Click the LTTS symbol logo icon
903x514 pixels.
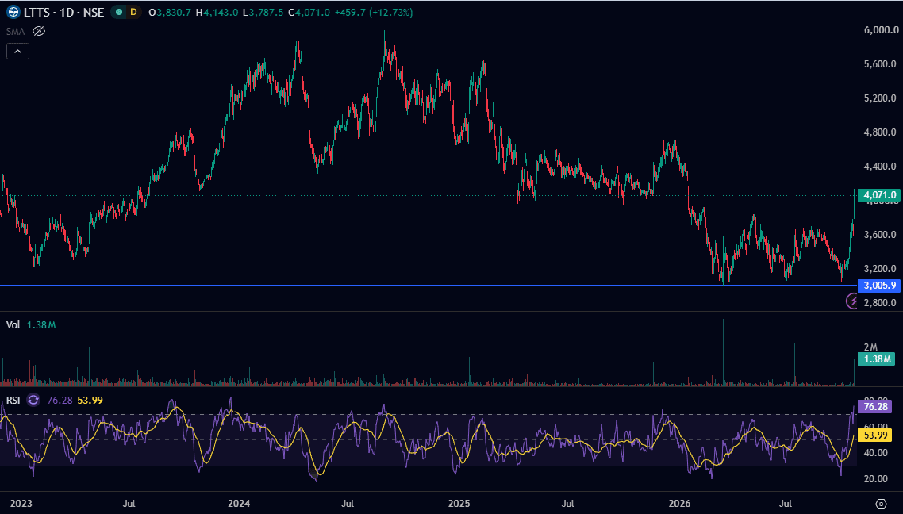click(x=13, y=12)
